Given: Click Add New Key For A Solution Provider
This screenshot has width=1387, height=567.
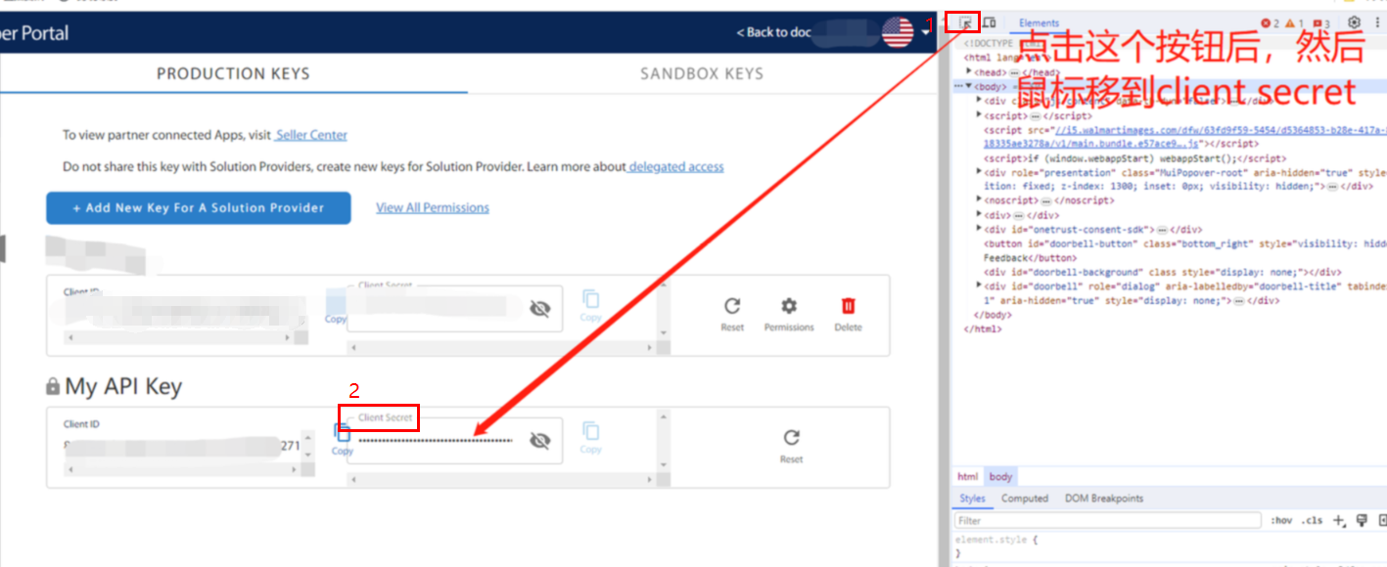Looking at the screenshot, I should [199, 207].
